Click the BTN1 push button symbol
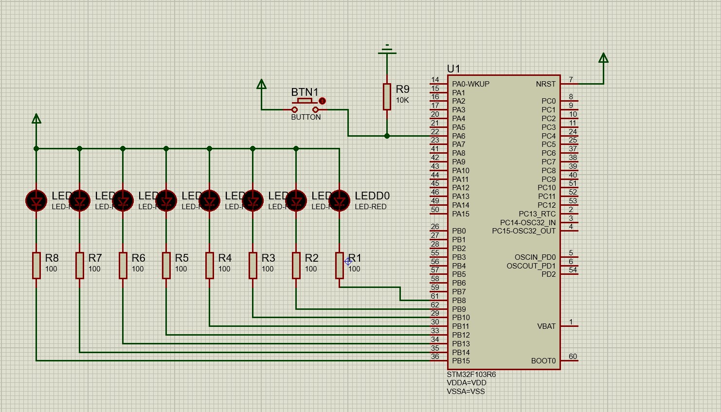721x412 pixels. [305, 106]
